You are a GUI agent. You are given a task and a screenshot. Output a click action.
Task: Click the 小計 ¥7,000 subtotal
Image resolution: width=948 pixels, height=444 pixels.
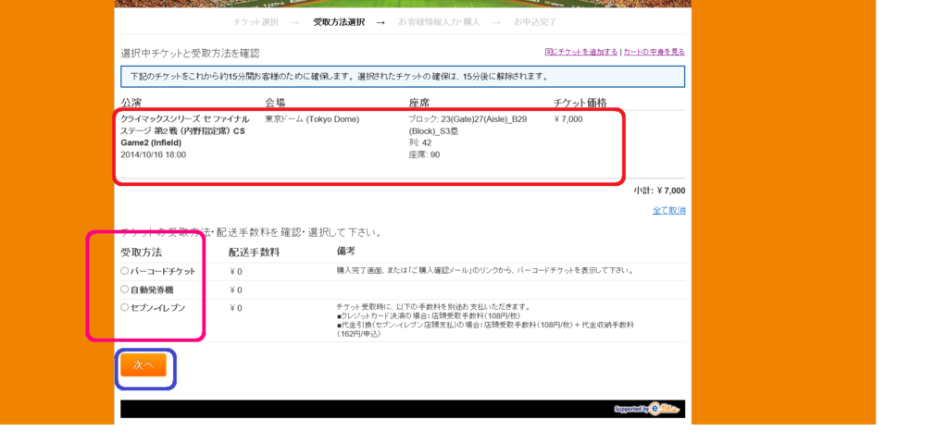pyautogui.click(x=659, y=191)
